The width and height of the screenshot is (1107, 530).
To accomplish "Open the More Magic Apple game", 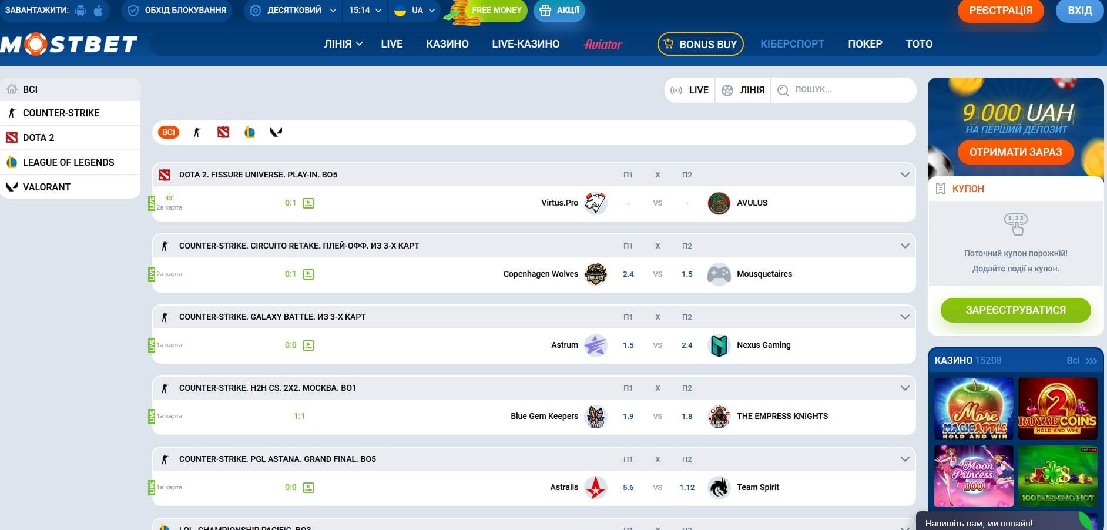I will pyautogui.click(x=974, y=408).
